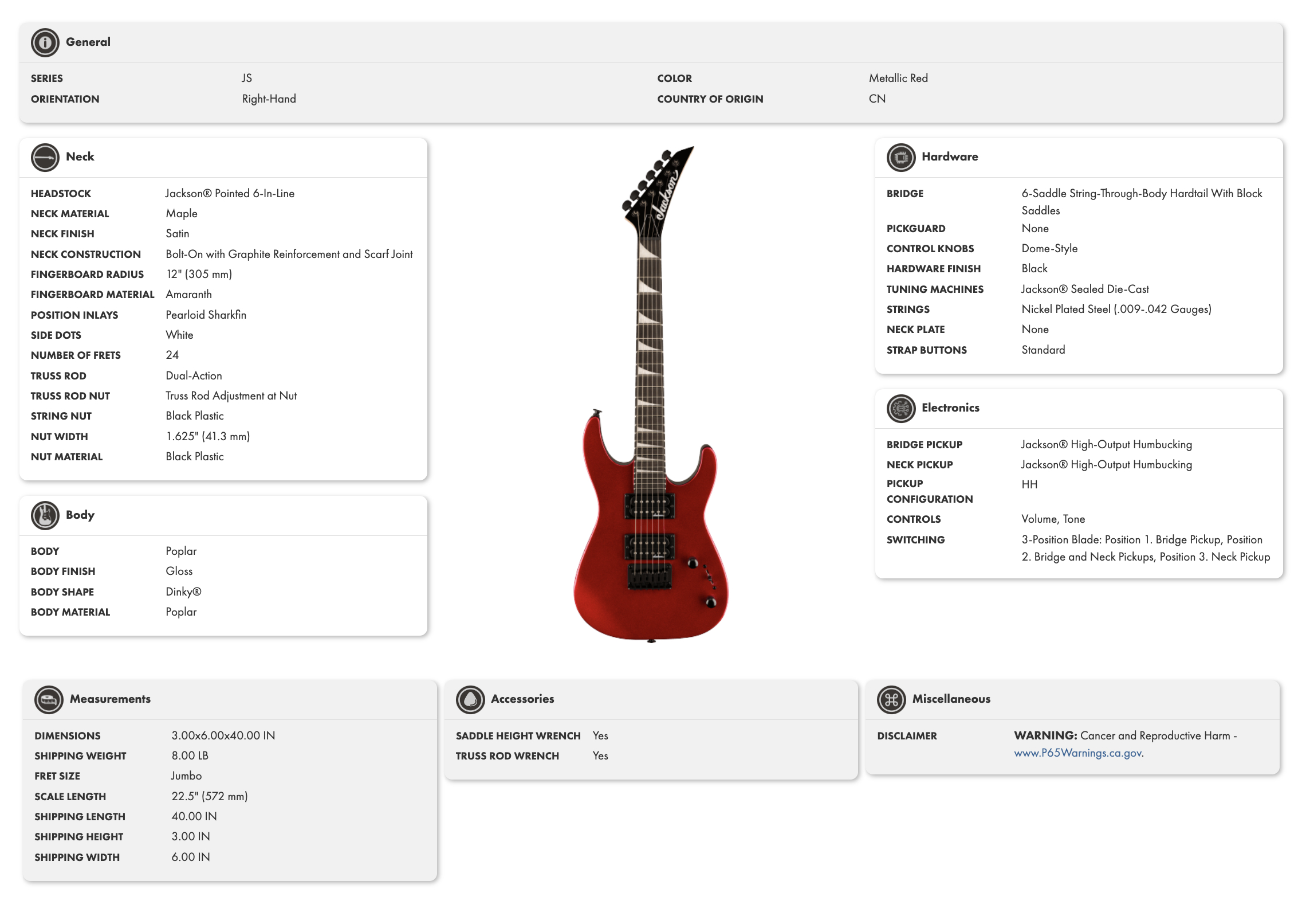Image resolution: width=1298 pixels, height=924 pixels.
Task: Click the 22.5" (572 mm) scale length
Action: point(210,796)
